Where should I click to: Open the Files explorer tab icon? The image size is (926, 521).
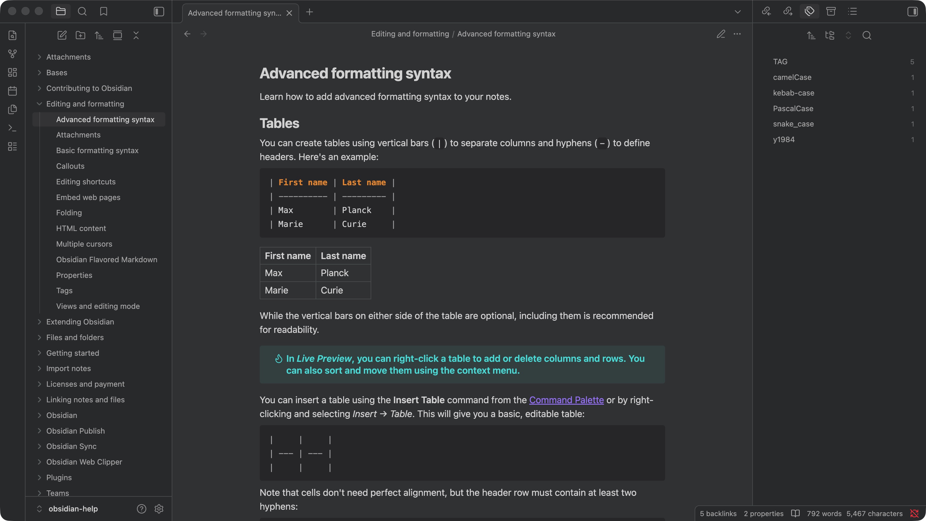point(61,12)
